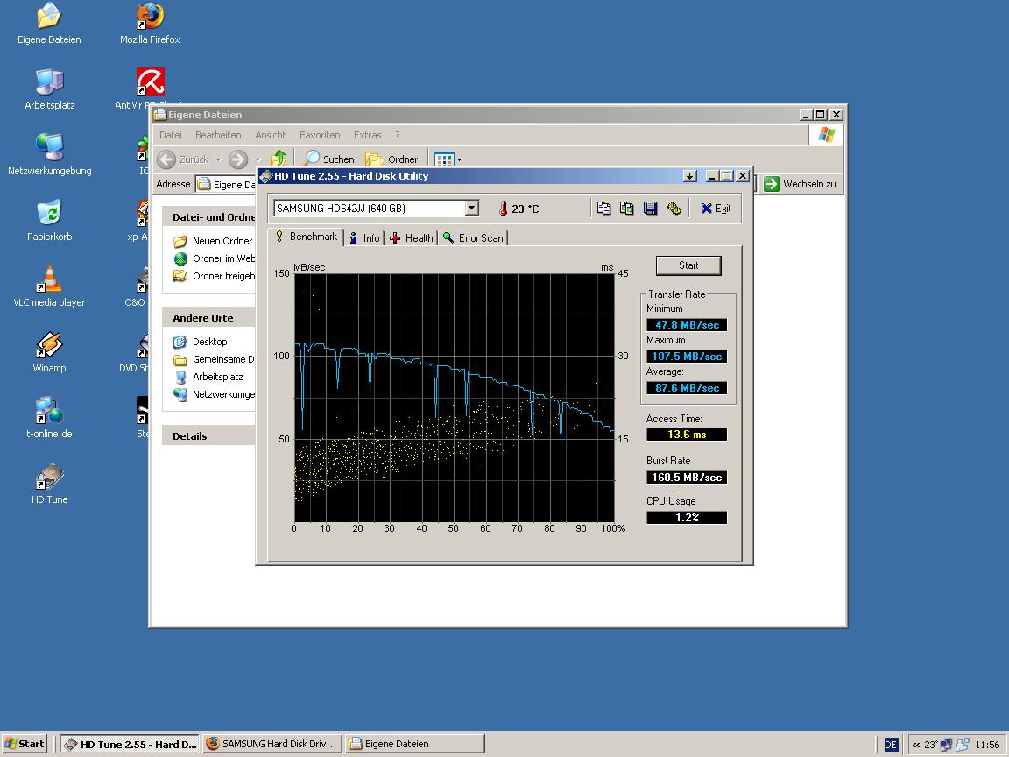The height and width of the screenshot is (757, 1009).
Task: Expand hidden tray icons chevron
Action: point(915,745)
